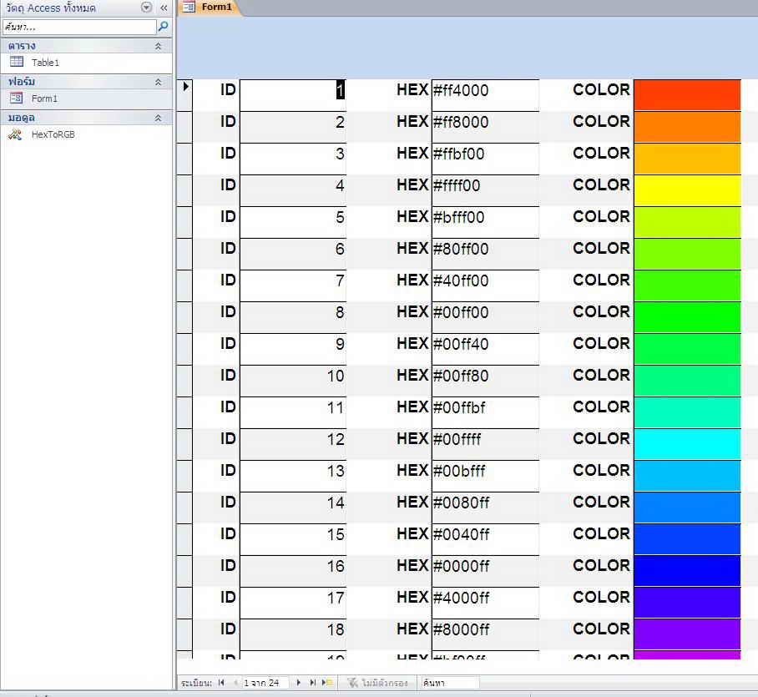Image resolution: width=758 pixels, height=697 pixels.
Task: Collapse the navigation pane with the double chevron
Action: (x=164, y=8)
